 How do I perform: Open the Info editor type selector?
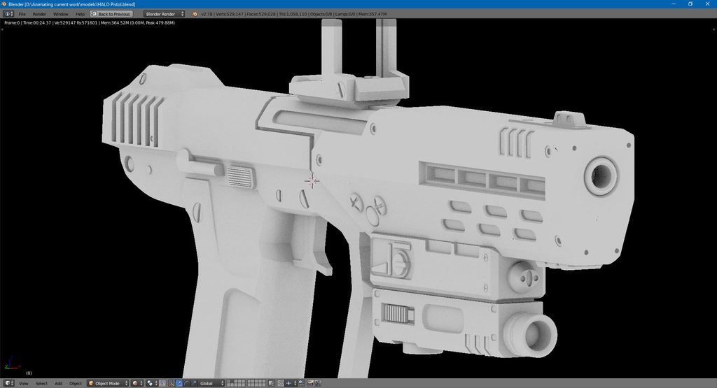[x=8, y=14]
